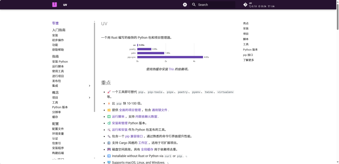
Task: Focus the Search input field
Action: (212, 5)
